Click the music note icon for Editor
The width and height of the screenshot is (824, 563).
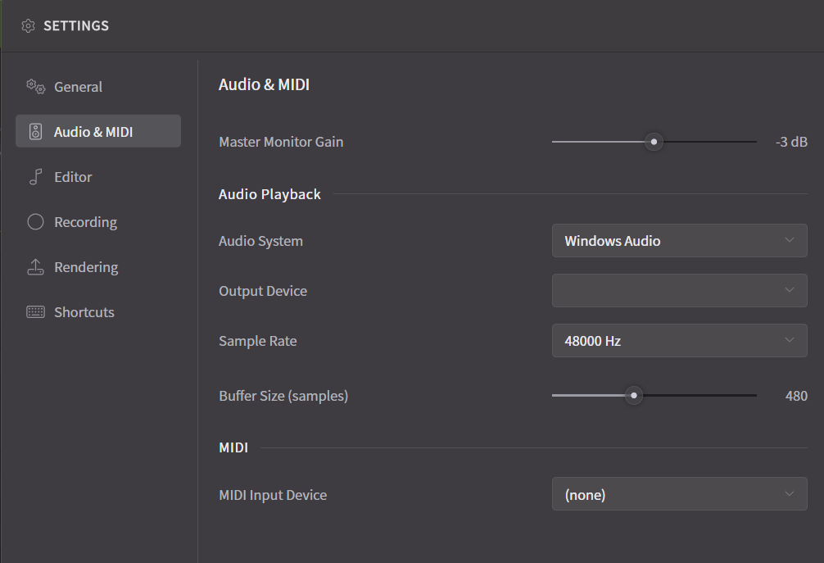point(35,177)
